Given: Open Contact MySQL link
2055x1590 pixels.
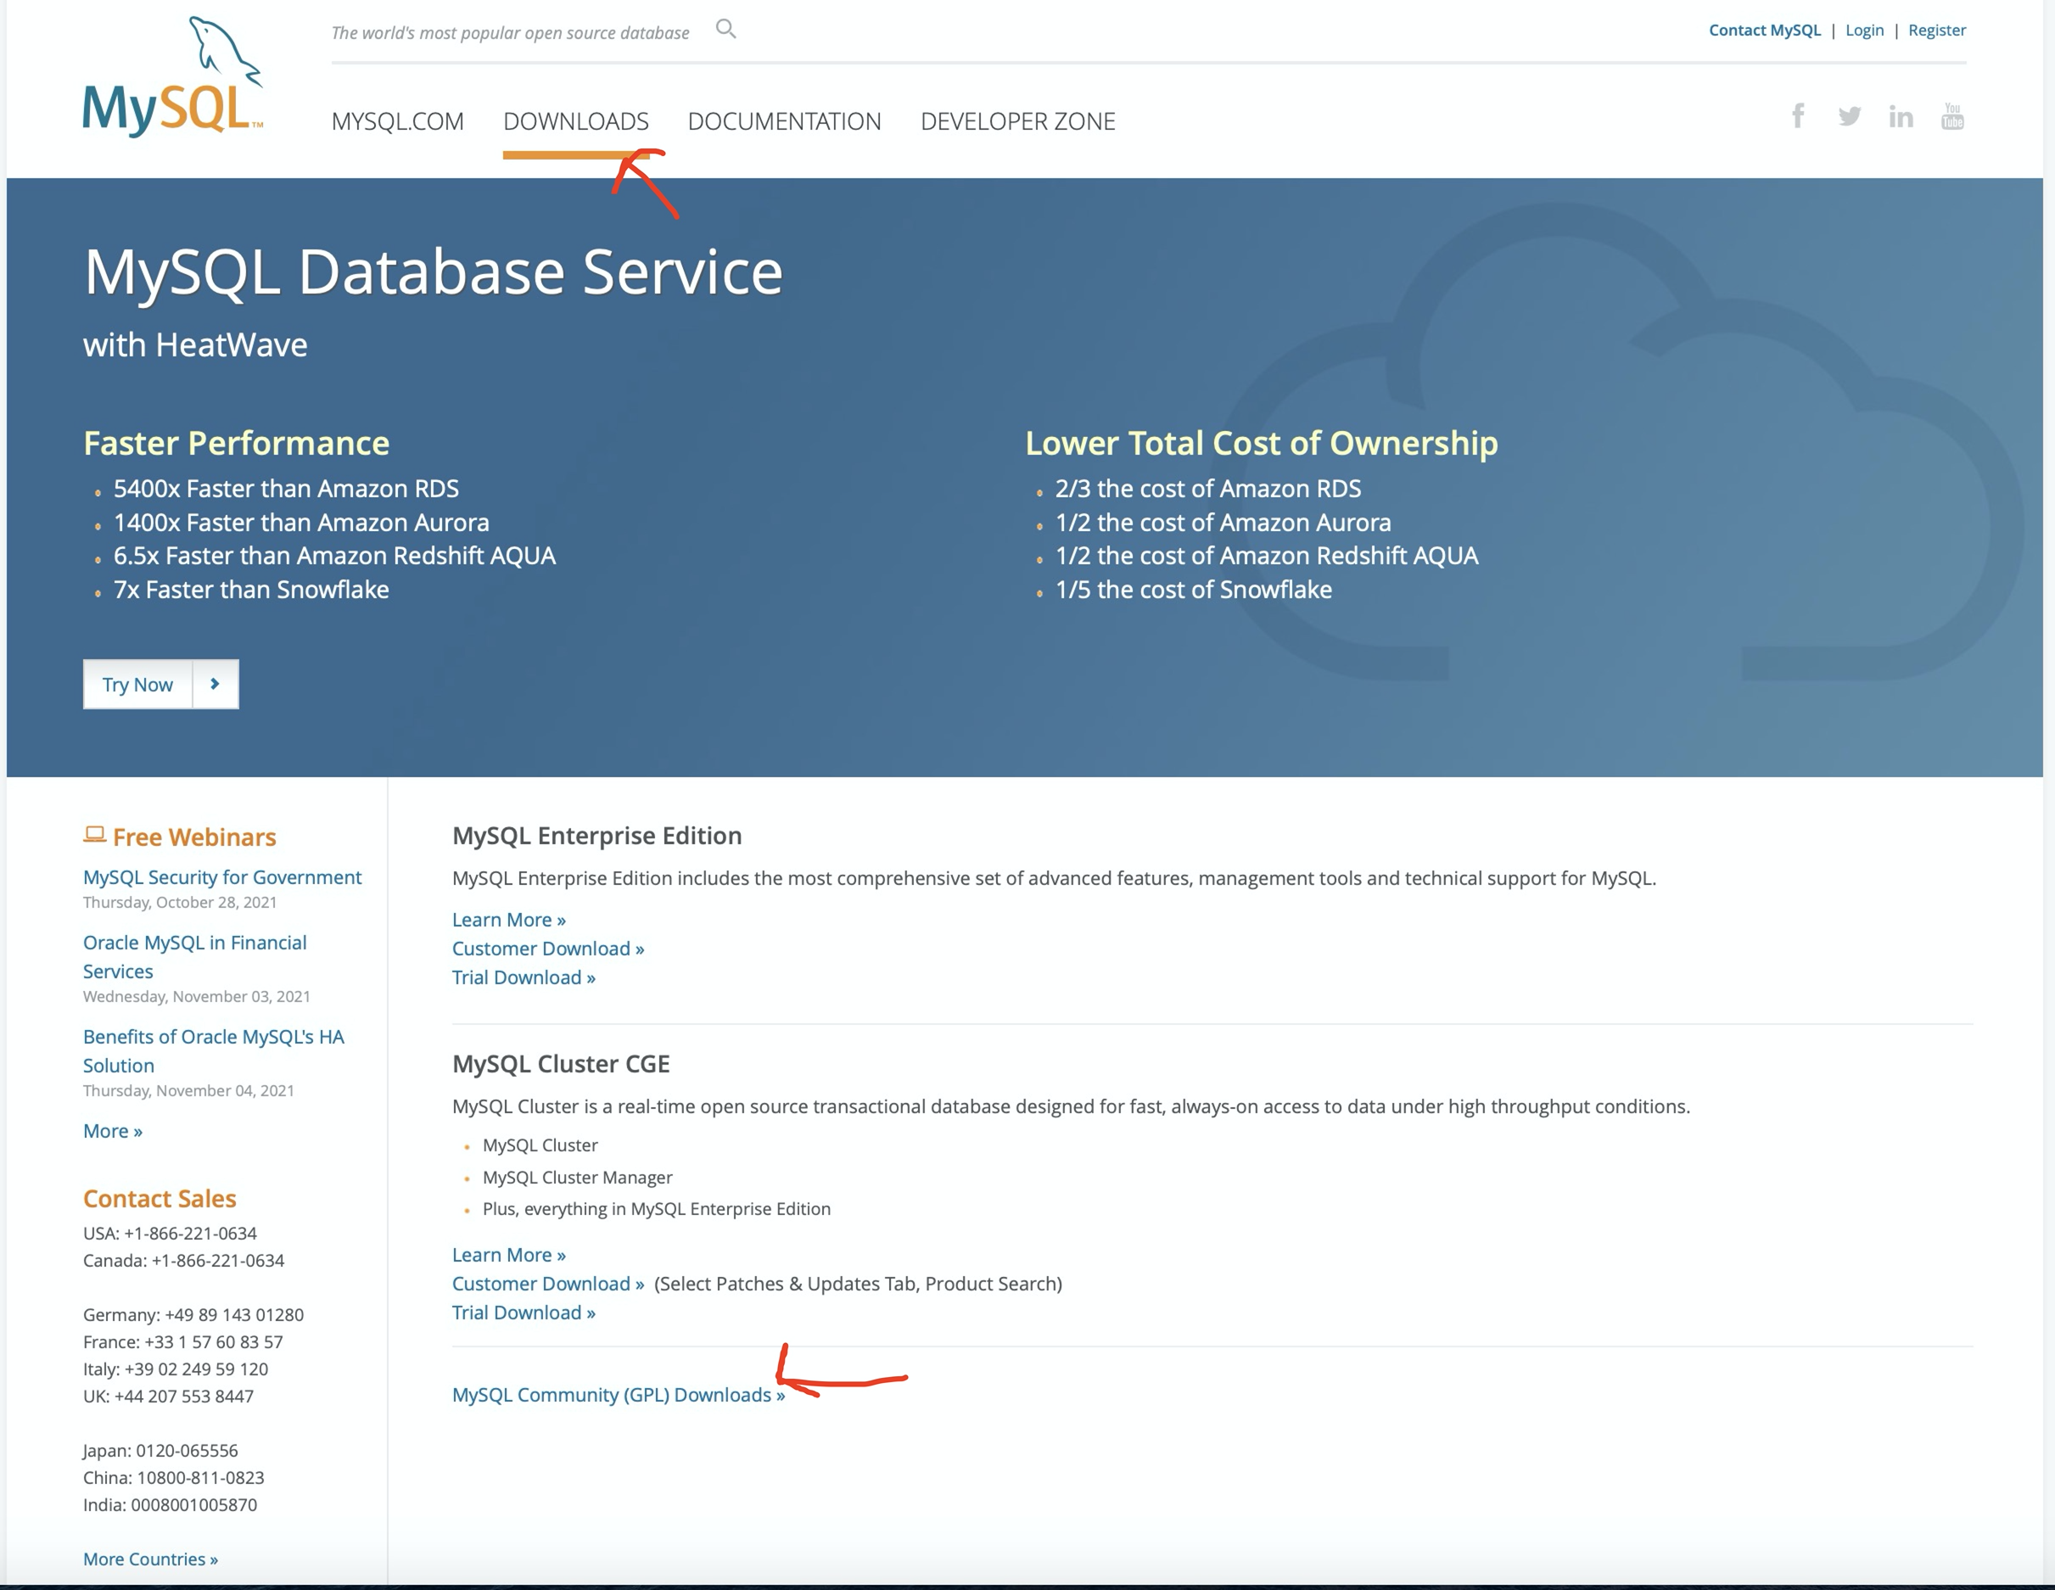Looking at the screenshot, I should [x=1765, y=29].
